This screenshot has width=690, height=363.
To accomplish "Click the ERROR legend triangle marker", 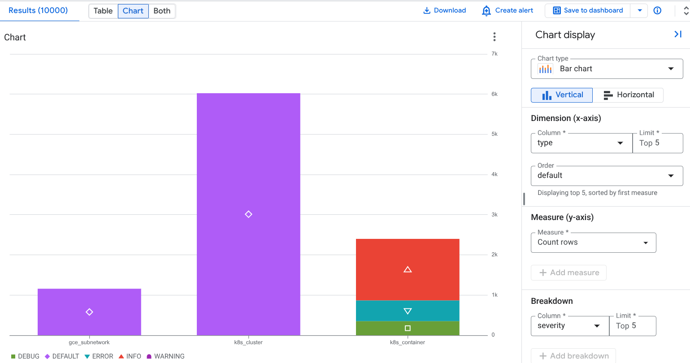I will click(x=87, y=357).
